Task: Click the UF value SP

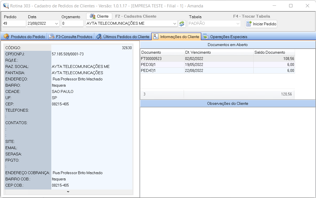Action: pos(54,98)
